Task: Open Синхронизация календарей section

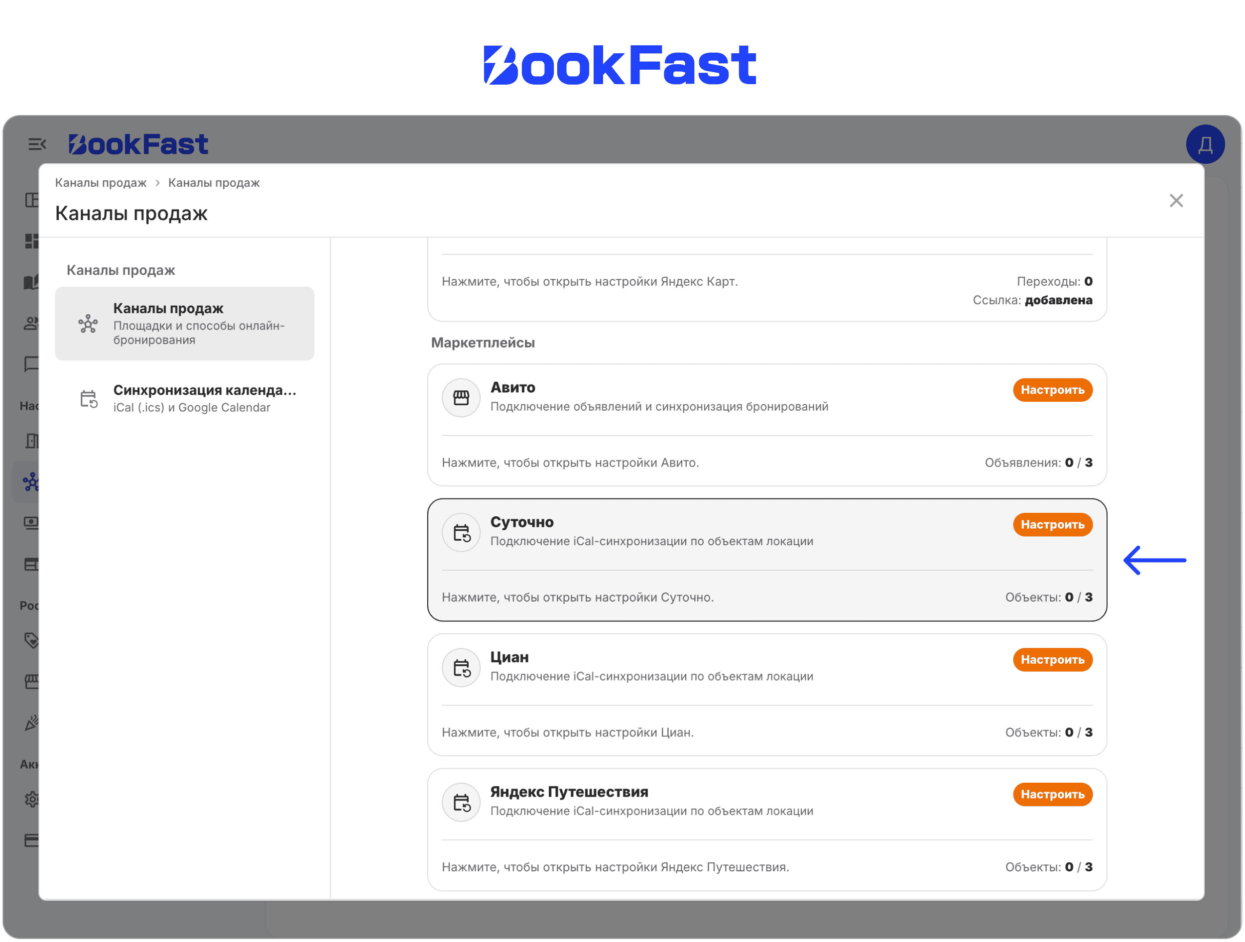Action: pyautogui.click(x=185, y=398)
